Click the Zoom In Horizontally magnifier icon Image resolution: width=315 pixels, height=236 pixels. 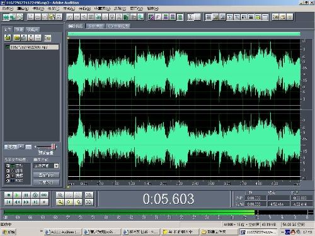(x=60, y=195)
